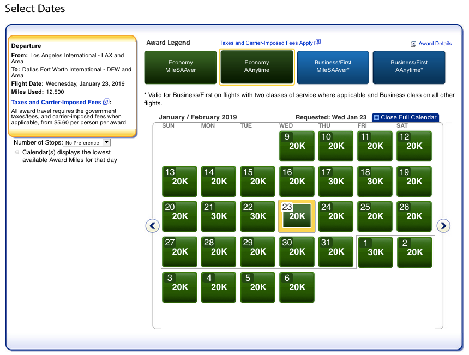The image size is (469, 355).
Task: Choose Business/First MileSAAver award
Action: (x=333, y=67)
